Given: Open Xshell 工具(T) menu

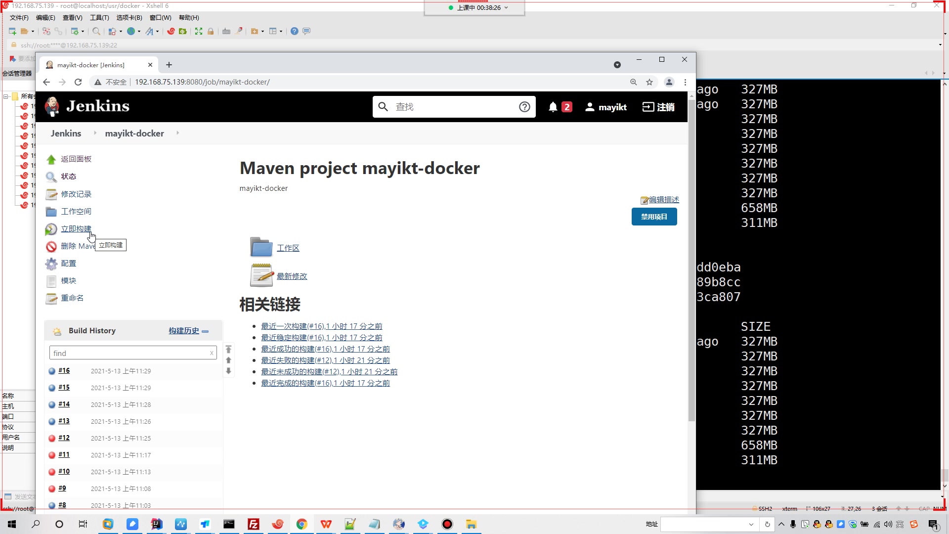Looking at the screenshot, I should coord(99,18).
